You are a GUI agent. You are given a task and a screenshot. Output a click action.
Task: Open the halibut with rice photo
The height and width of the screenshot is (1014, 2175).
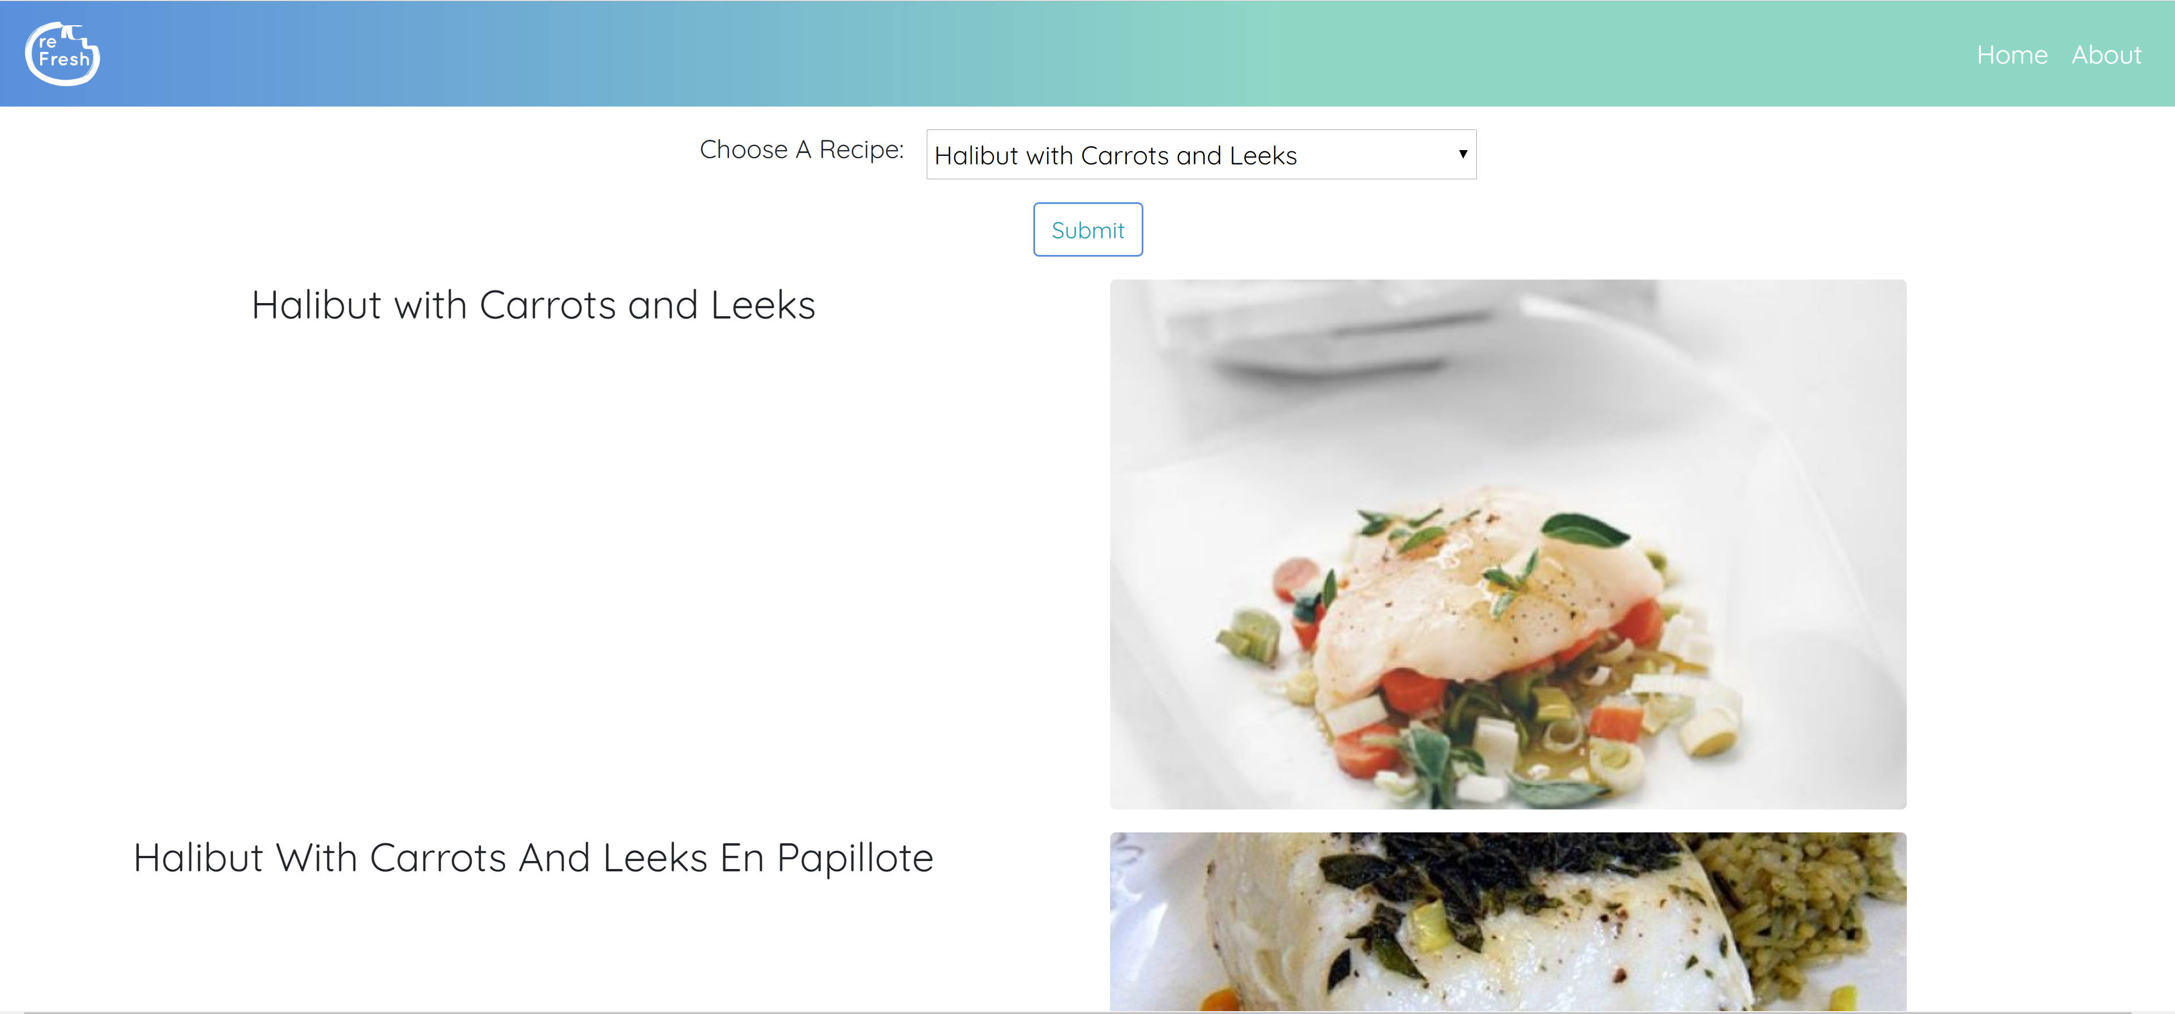click(x=1507, y=921)
